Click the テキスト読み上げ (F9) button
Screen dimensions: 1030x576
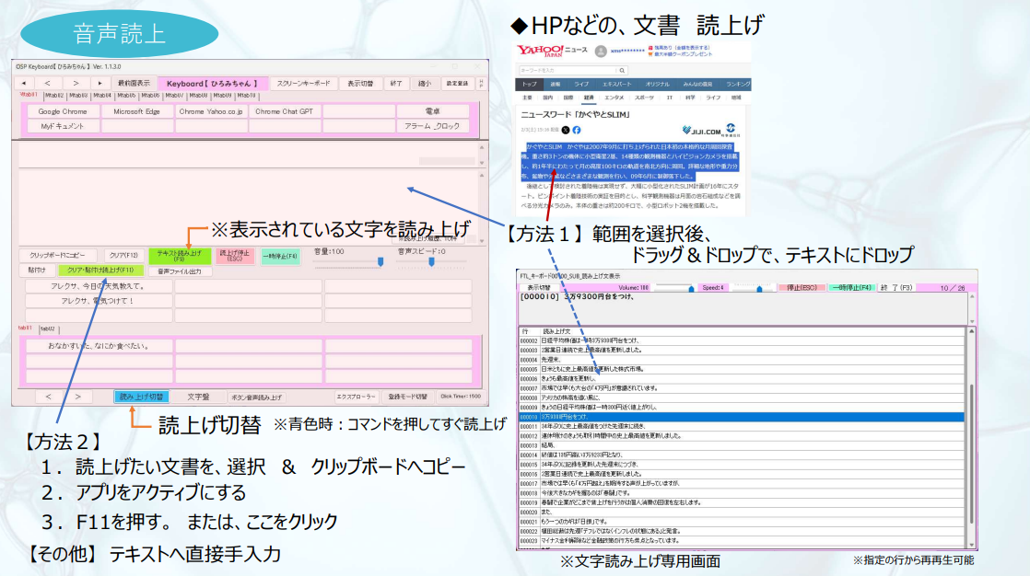180,255
